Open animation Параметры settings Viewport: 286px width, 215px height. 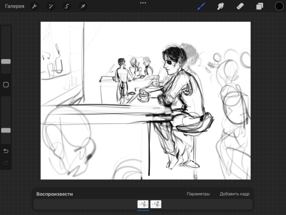point(198,194)
